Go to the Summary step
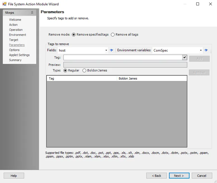The image size is (217, 183). click(x=15, y=60)
